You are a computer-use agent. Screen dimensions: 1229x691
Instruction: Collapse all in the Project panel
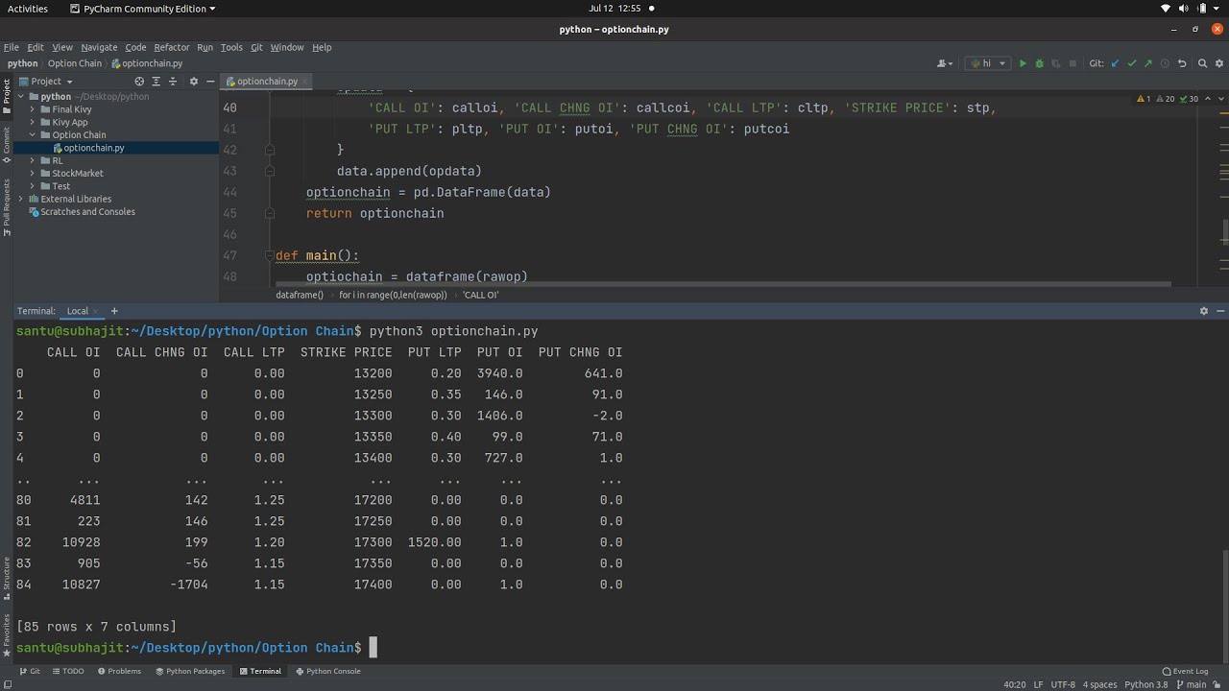pos(173,82)
